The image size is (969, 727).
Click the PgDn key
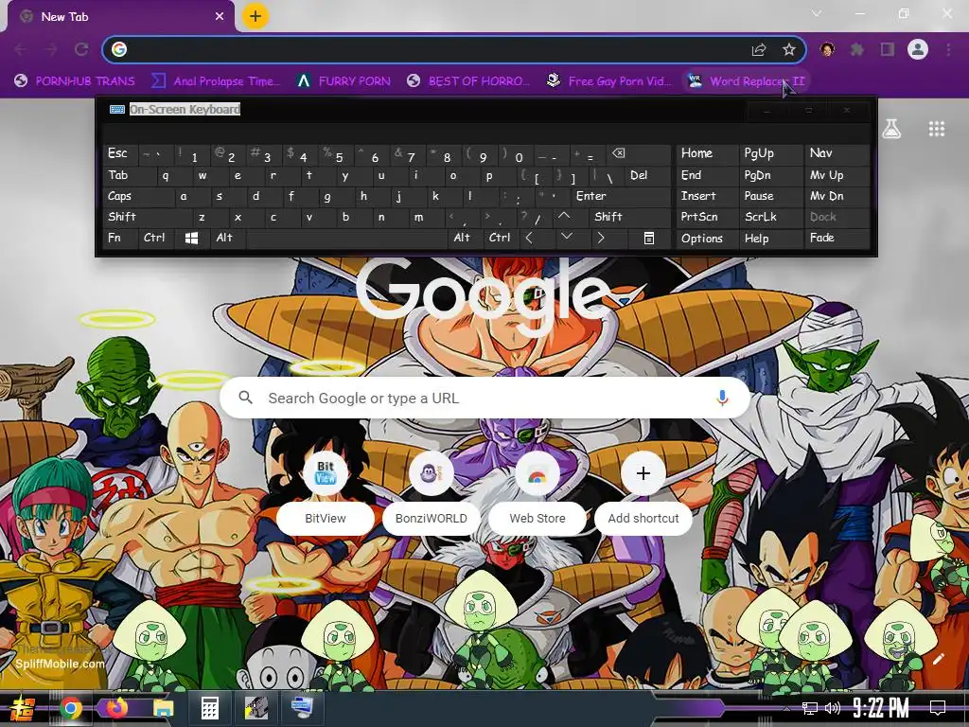(770, 175)
